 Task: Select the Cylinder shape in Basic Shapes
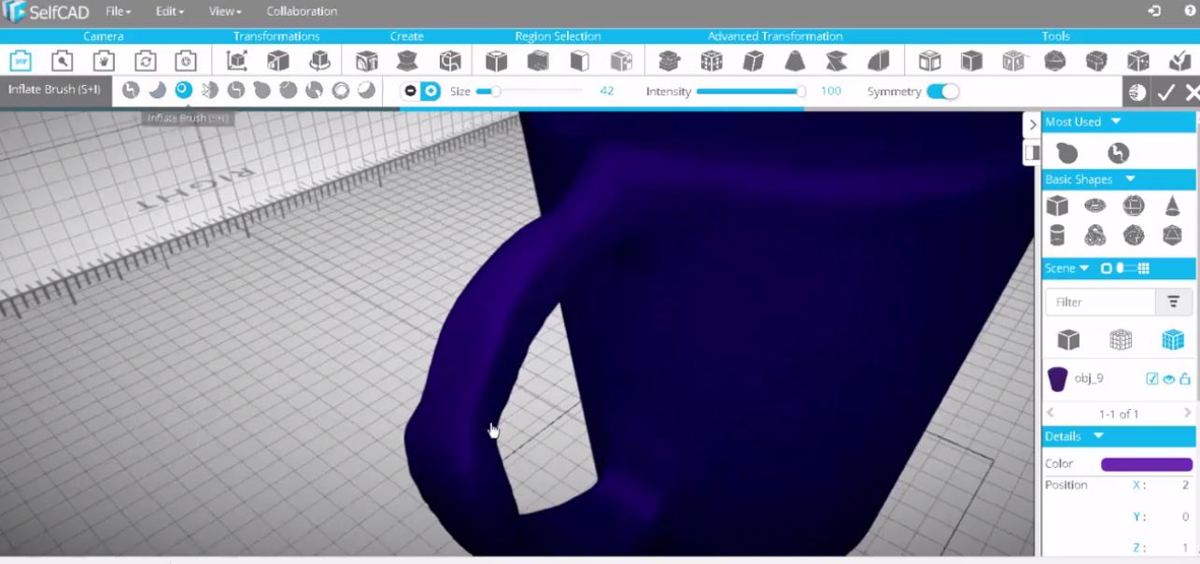coord(1057,235)
